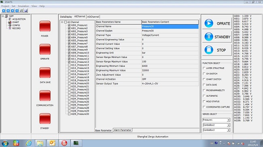263x147 pixels.
Task: Click the blue pause icon beside STANDBY
Action: click(x=209, y=37)
